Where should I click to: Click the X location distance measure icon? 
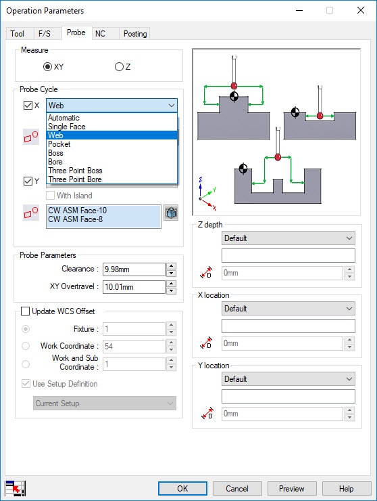tap(206, 343)
